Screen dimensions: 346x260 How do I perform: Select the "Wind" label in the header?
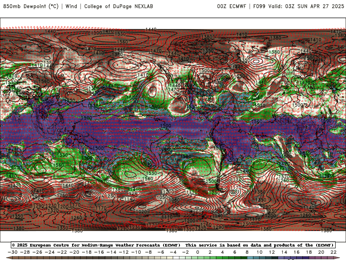pyautogui.click(x=71, y=6)
